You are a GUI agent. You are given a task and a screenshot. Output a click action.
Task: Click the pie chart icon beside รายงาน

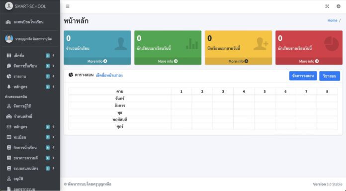click(9, 76)
